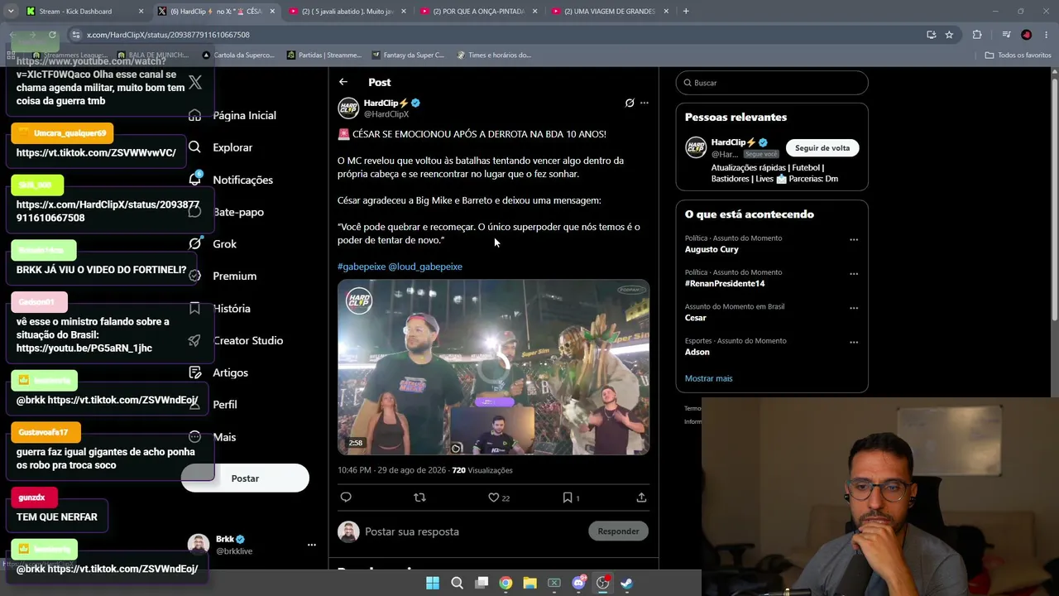Open História bookmark icon in the sidebar
This screenshot has width=1059, height=596.
194,308
